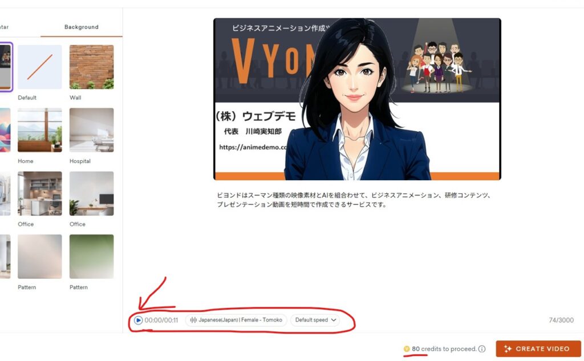This screenshot has width=584, height=361.
Task: Apply the green Pattern background
Action: pos(91,257)
